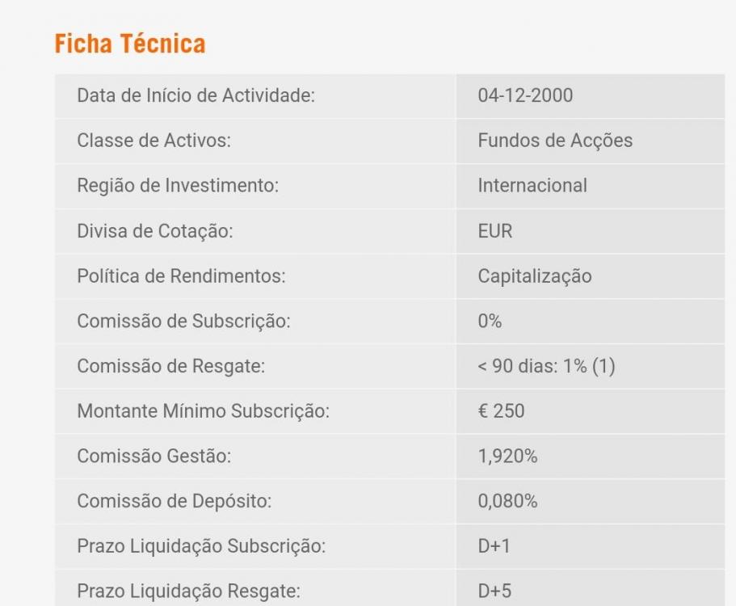The height and width of the screenshot is (606, 736).
Task: Click the 0,080% deposit fee value
Action: pyautogui.click(x=507, y=502)
